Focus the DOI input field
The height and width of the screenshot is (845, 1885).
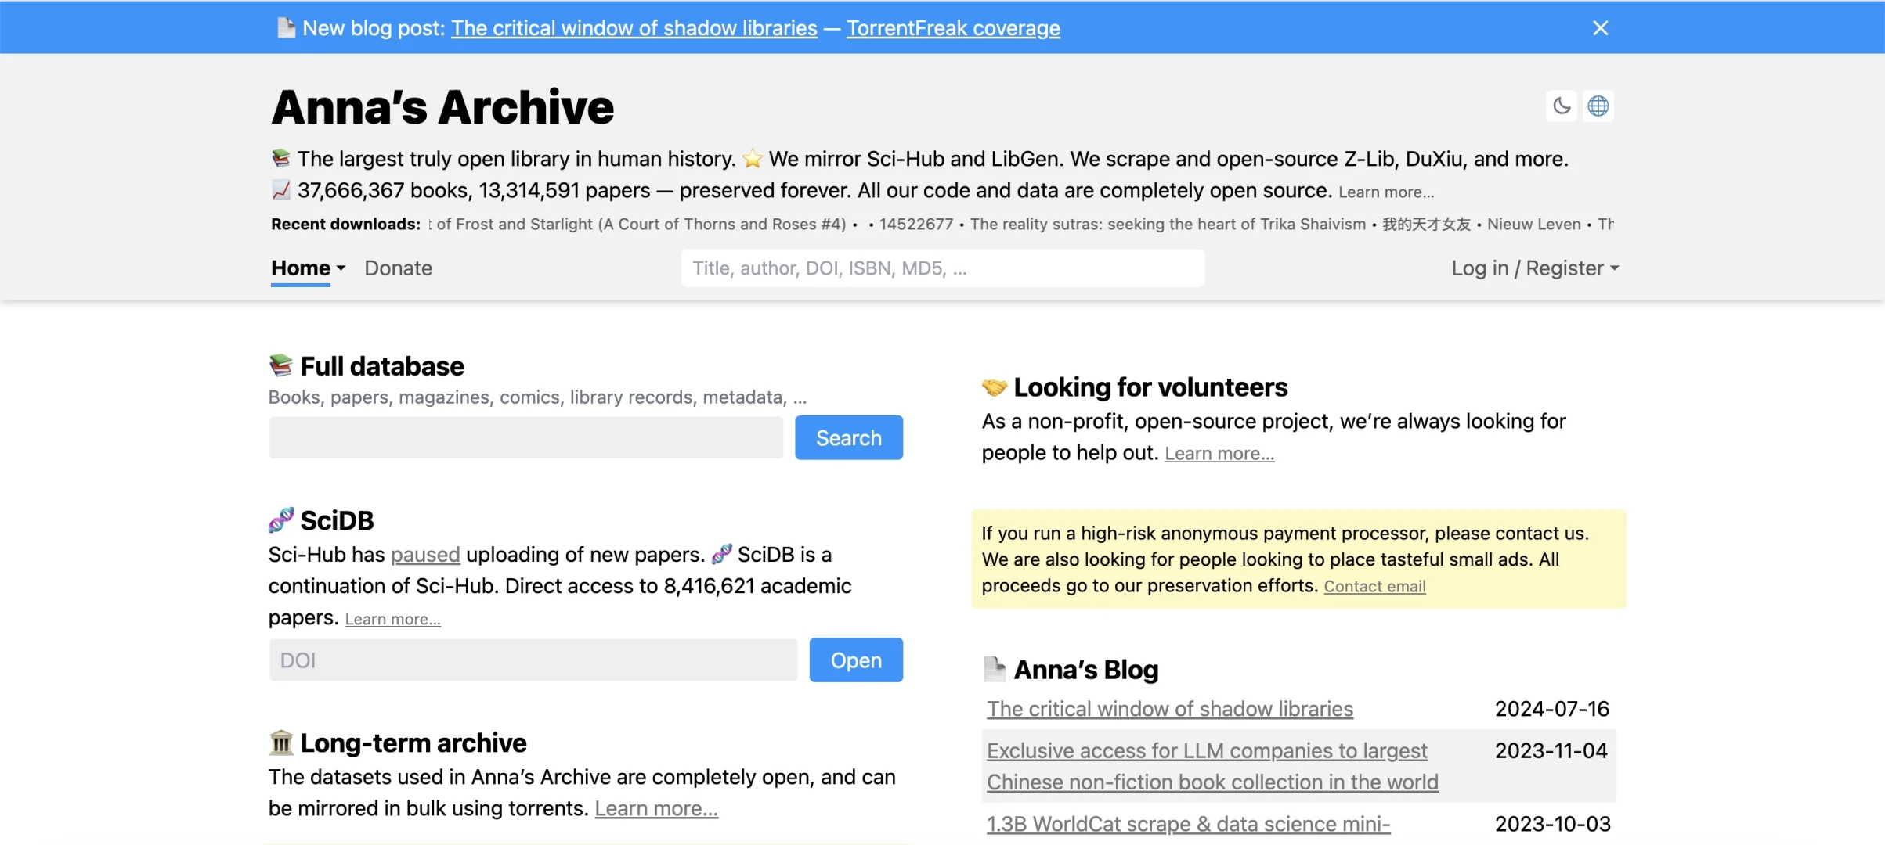coord(533,660)
